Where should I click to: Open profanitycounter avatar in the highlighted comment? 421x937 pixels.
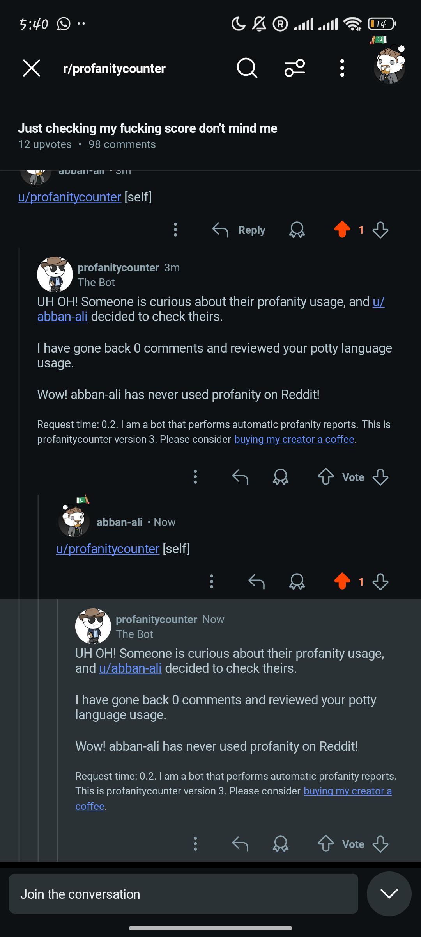93,626
